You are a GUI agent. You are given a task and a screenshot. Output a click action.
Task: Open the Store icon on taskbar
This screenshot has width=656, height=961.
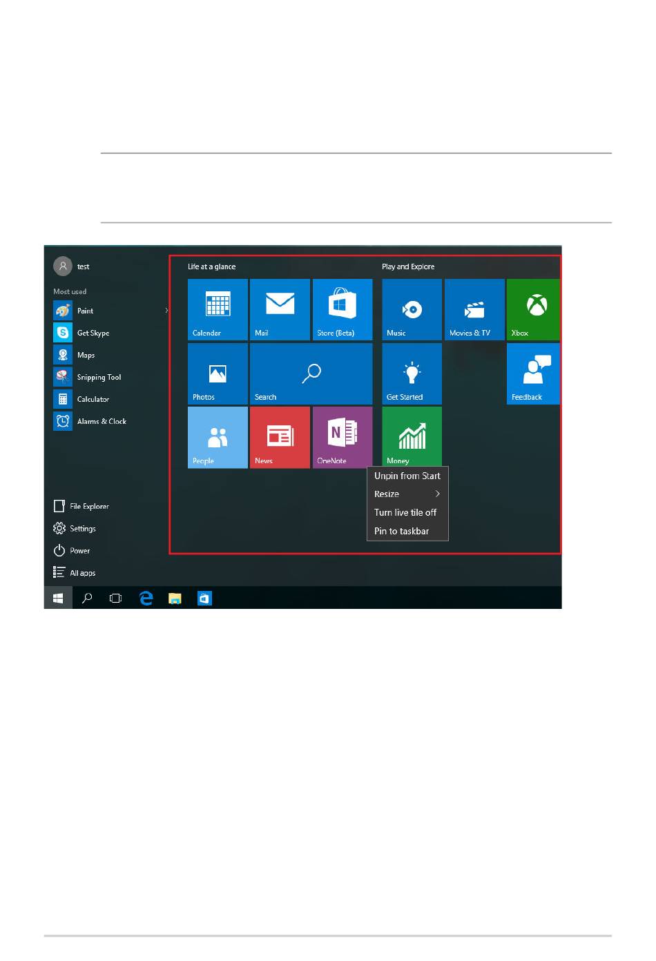204,598
